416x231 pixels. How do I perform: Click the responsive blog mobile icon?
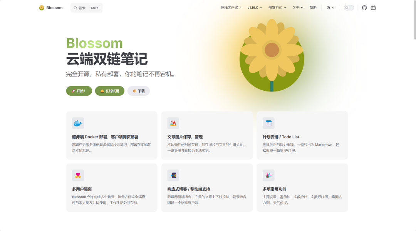[x=173, y=175]
